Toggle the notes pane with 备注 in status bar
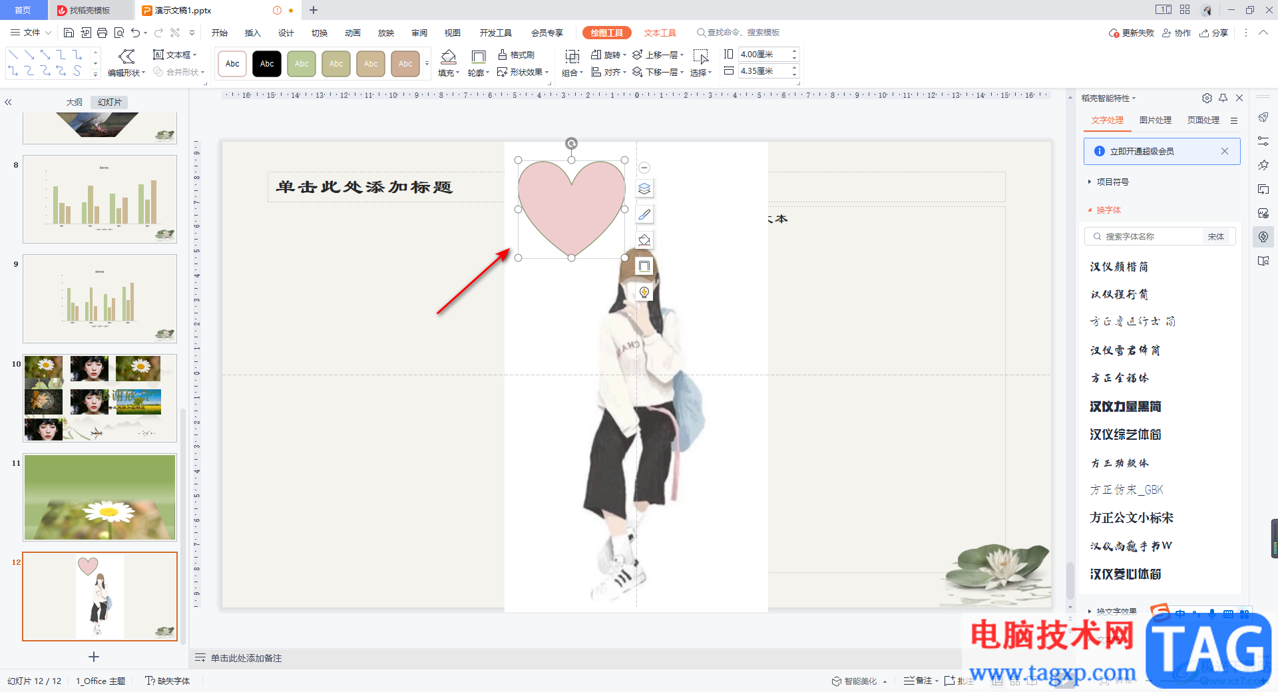The width and height of the screenshot is (1278, 692). point(919,681)
